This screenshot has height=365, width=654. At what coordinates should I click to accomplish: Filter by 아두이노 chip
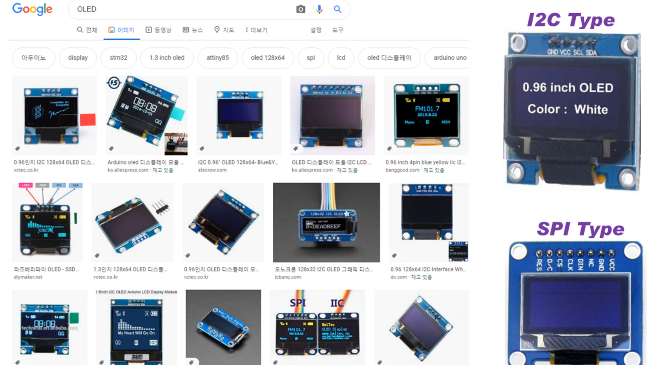pos(34,58)
